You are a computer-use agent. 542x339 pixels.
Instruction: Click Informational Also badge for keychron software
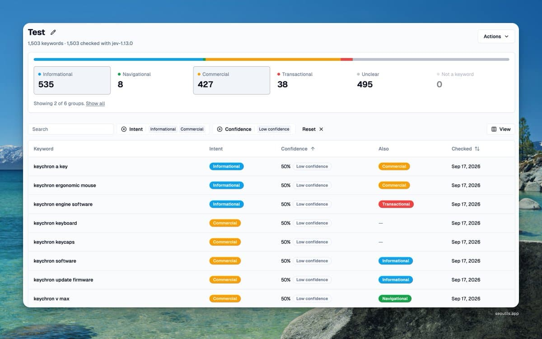click(x=396, y=261)
